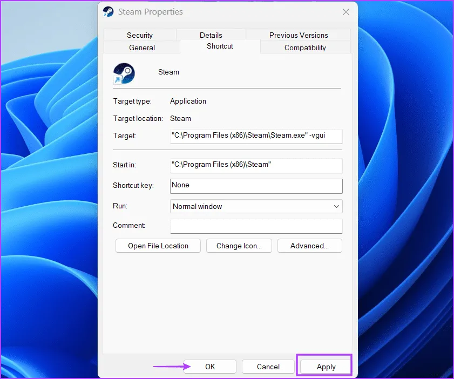This screenshot has height=379, width=454.
Task: Click the Change Icon... button
Action: tap(239, 246)
